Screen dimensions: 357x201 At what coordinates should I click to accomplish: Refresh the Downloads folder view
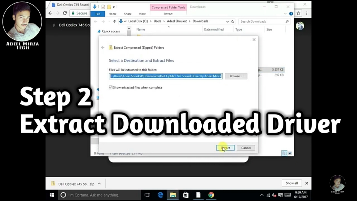coord(233,21)
